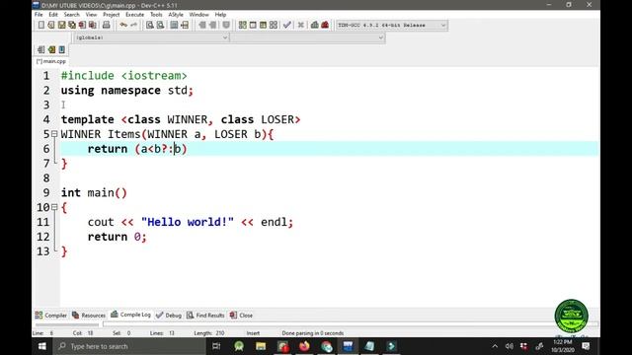Open the Help menu

[x=220, y=15]
